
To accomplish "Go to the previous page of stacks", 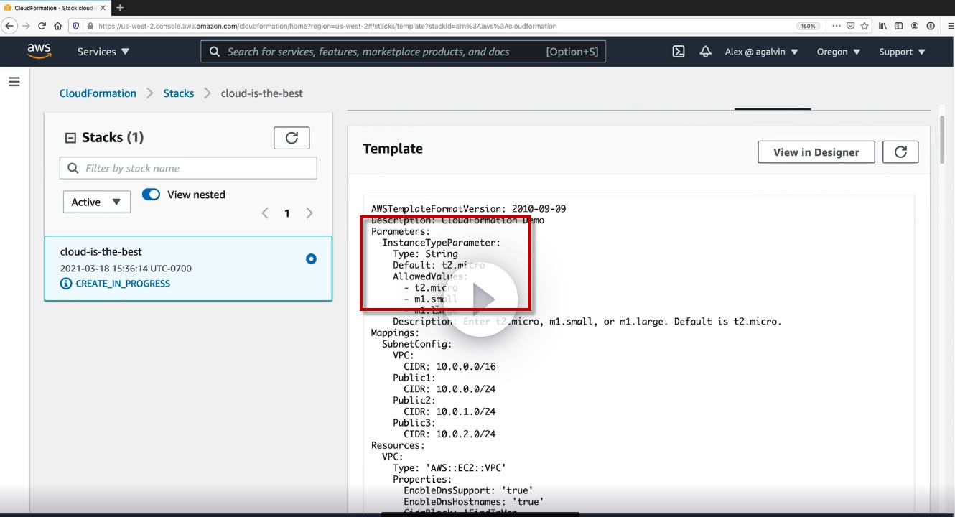I will tap(265, 213).
